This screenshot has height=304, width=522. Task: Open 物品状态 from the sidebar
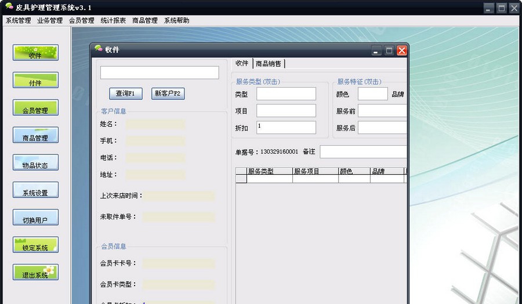point(35,162)
